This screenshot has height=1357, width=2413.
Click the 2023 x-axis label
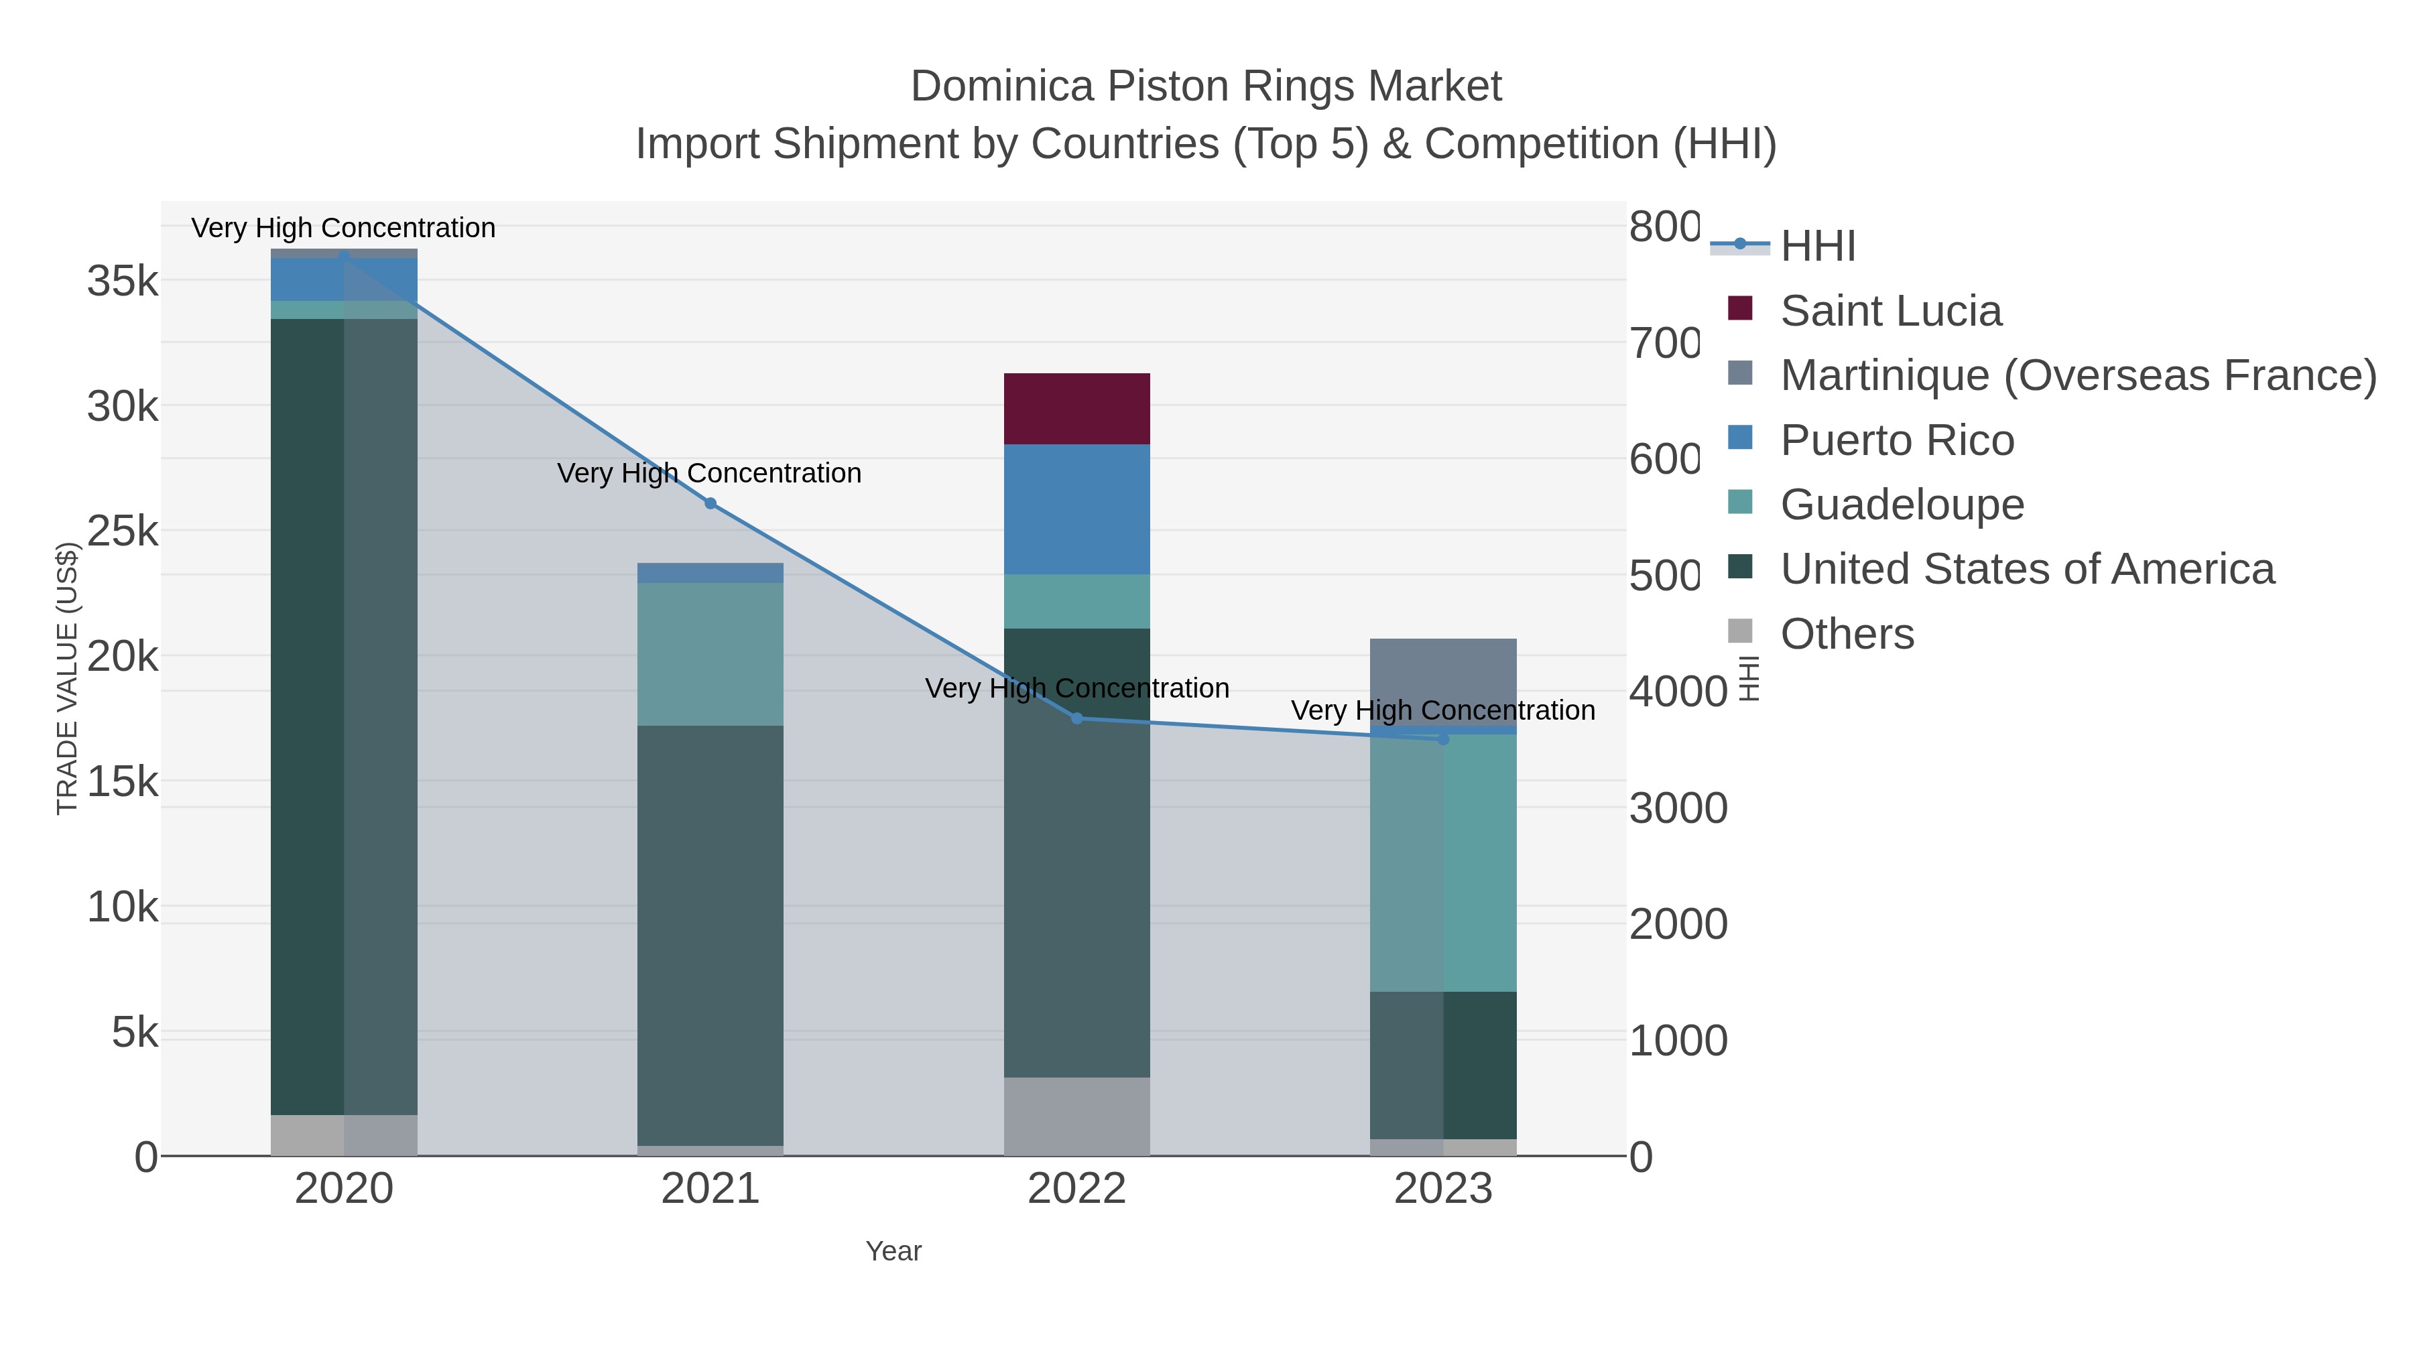coord(1444,1189)
